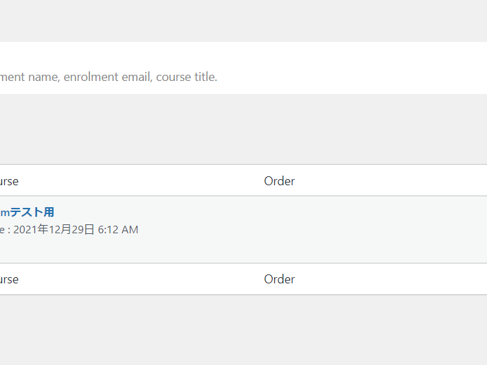This screenshot has height=365, width=487.
Task: Click the header row right of the Order label
Action: [x=391, y=180]
